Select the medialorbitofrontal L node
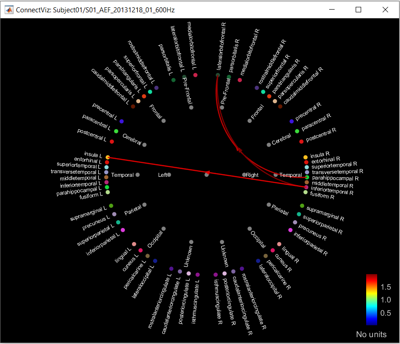Image resolution: width=400 pixels, height=344 pixels. tap(195, 75)
